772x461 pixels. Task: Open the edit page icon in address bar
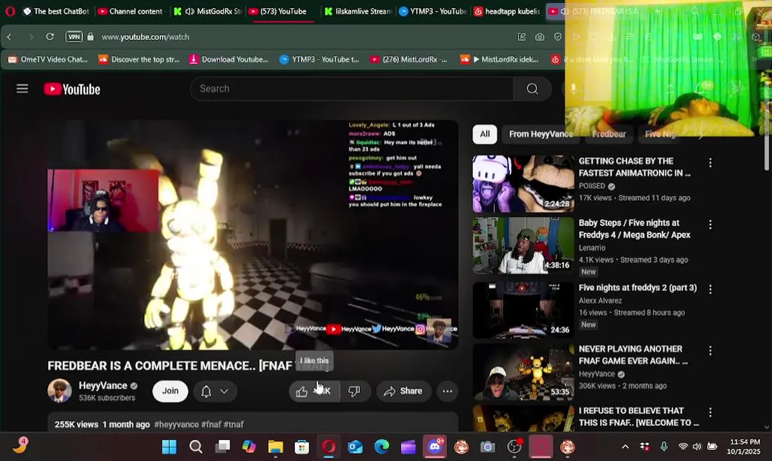pyautogui.click(x=522, y=37)
